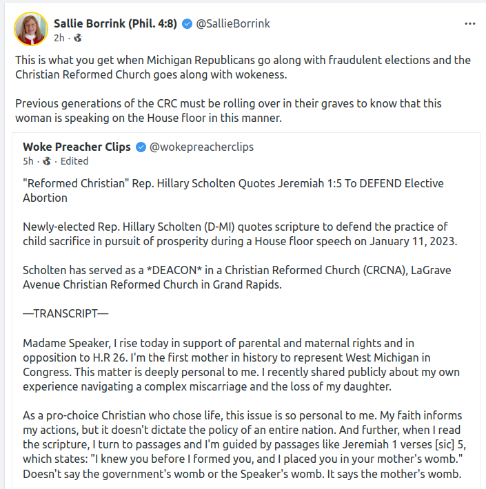Click the verified badge beside Sallie Borrink
Image resolution: width=486 pixels, height=489 pixels.
tap(187, 23)
